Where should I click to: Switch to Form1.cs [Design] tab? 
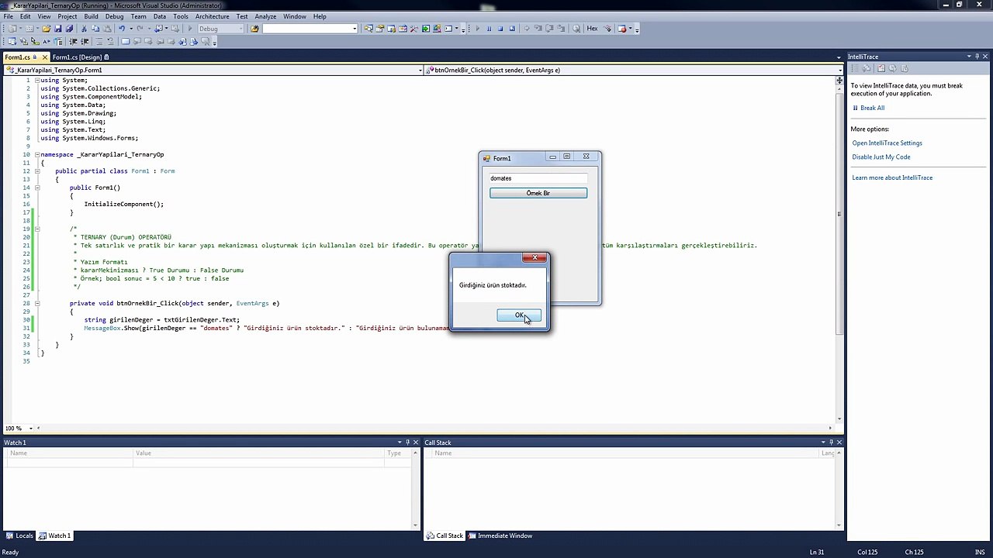coord(78,57)
